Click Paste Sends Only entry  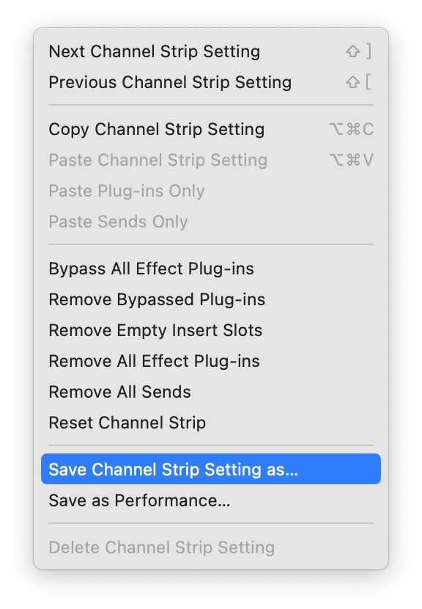pyautogui.click(x=211, y=222)
